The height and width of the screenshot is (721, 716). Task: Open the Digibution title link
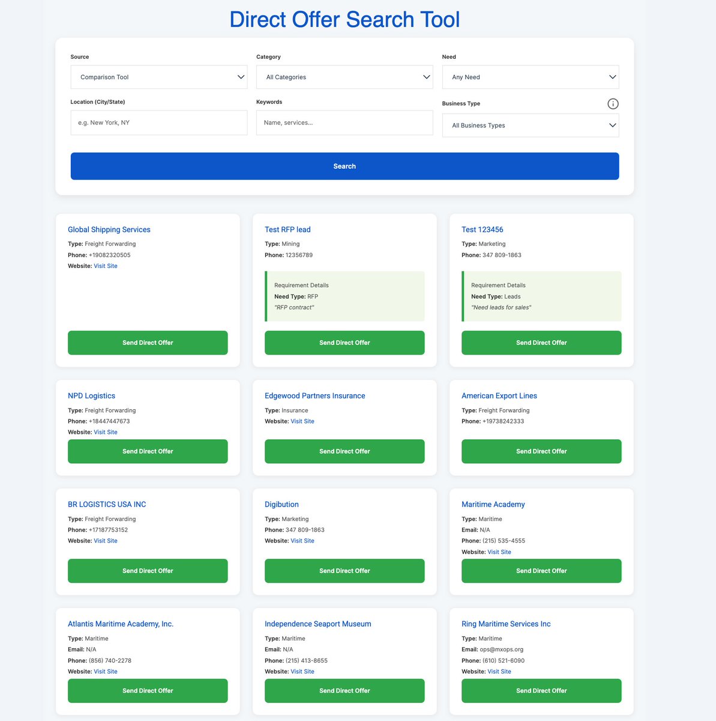[281, 505]
